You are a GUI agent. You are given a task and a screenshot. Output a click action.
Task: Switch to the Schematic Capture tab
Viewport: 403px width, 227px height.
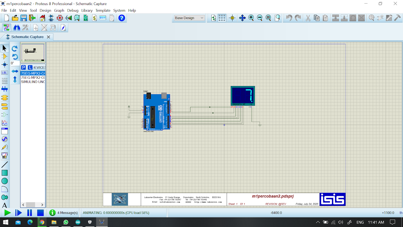[x=27, y=37]
